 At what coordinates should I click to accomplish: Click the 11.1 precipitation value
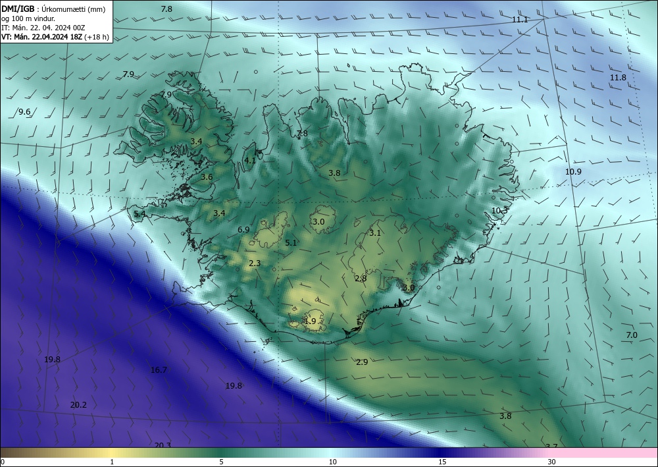pos(520,20)
